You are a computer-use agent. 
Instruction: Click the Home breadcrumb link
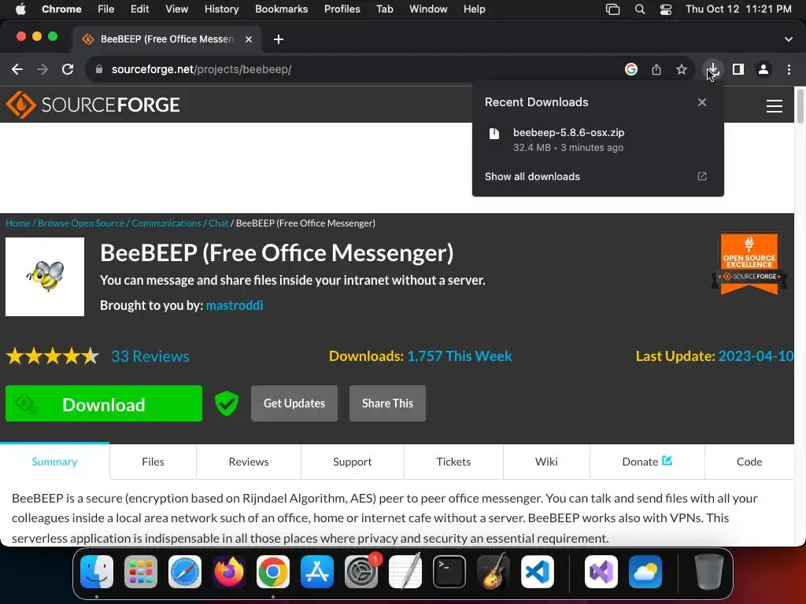18,223
